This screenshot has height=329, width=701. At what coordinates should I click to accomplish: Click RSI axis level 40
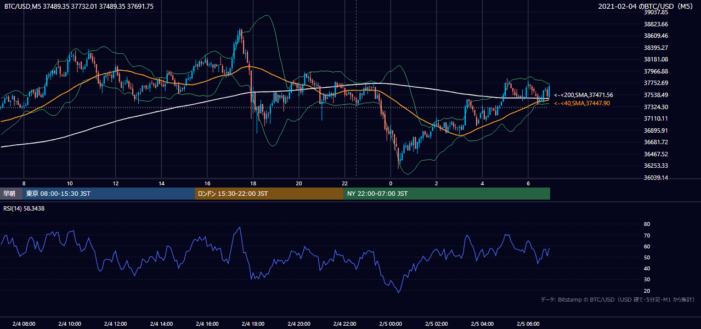[x=647, y=268]
